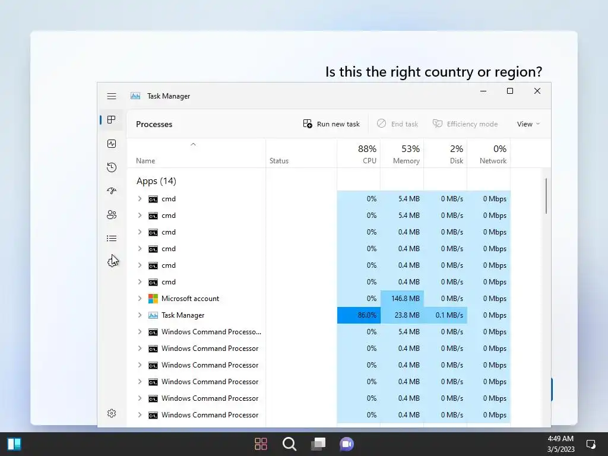Screen dimensions: 608x456
Task: Open Task View on the taskbar
Action: [x=318, y=444]
